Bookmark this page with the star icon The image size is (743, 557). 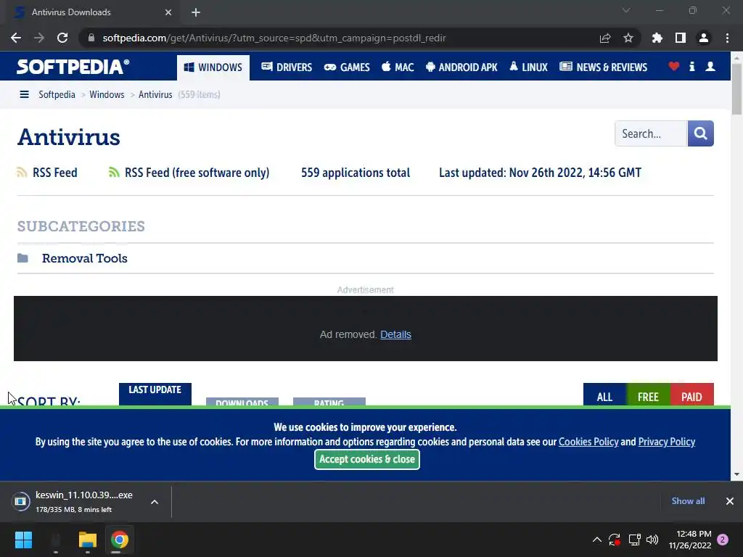628,38
